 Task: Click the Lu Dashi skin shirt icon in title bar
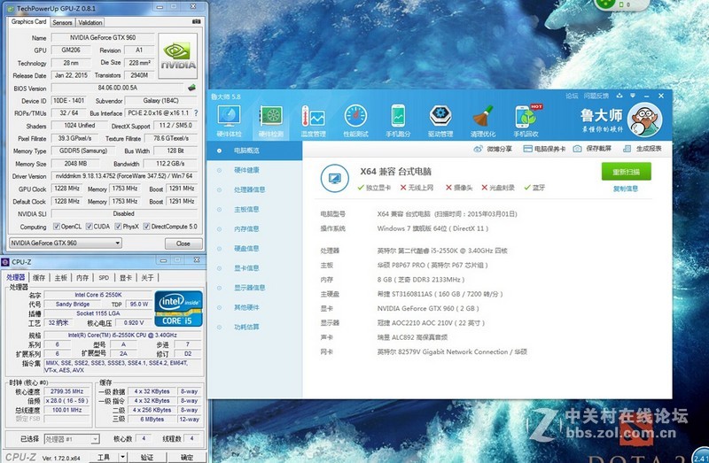pos(619,96)
